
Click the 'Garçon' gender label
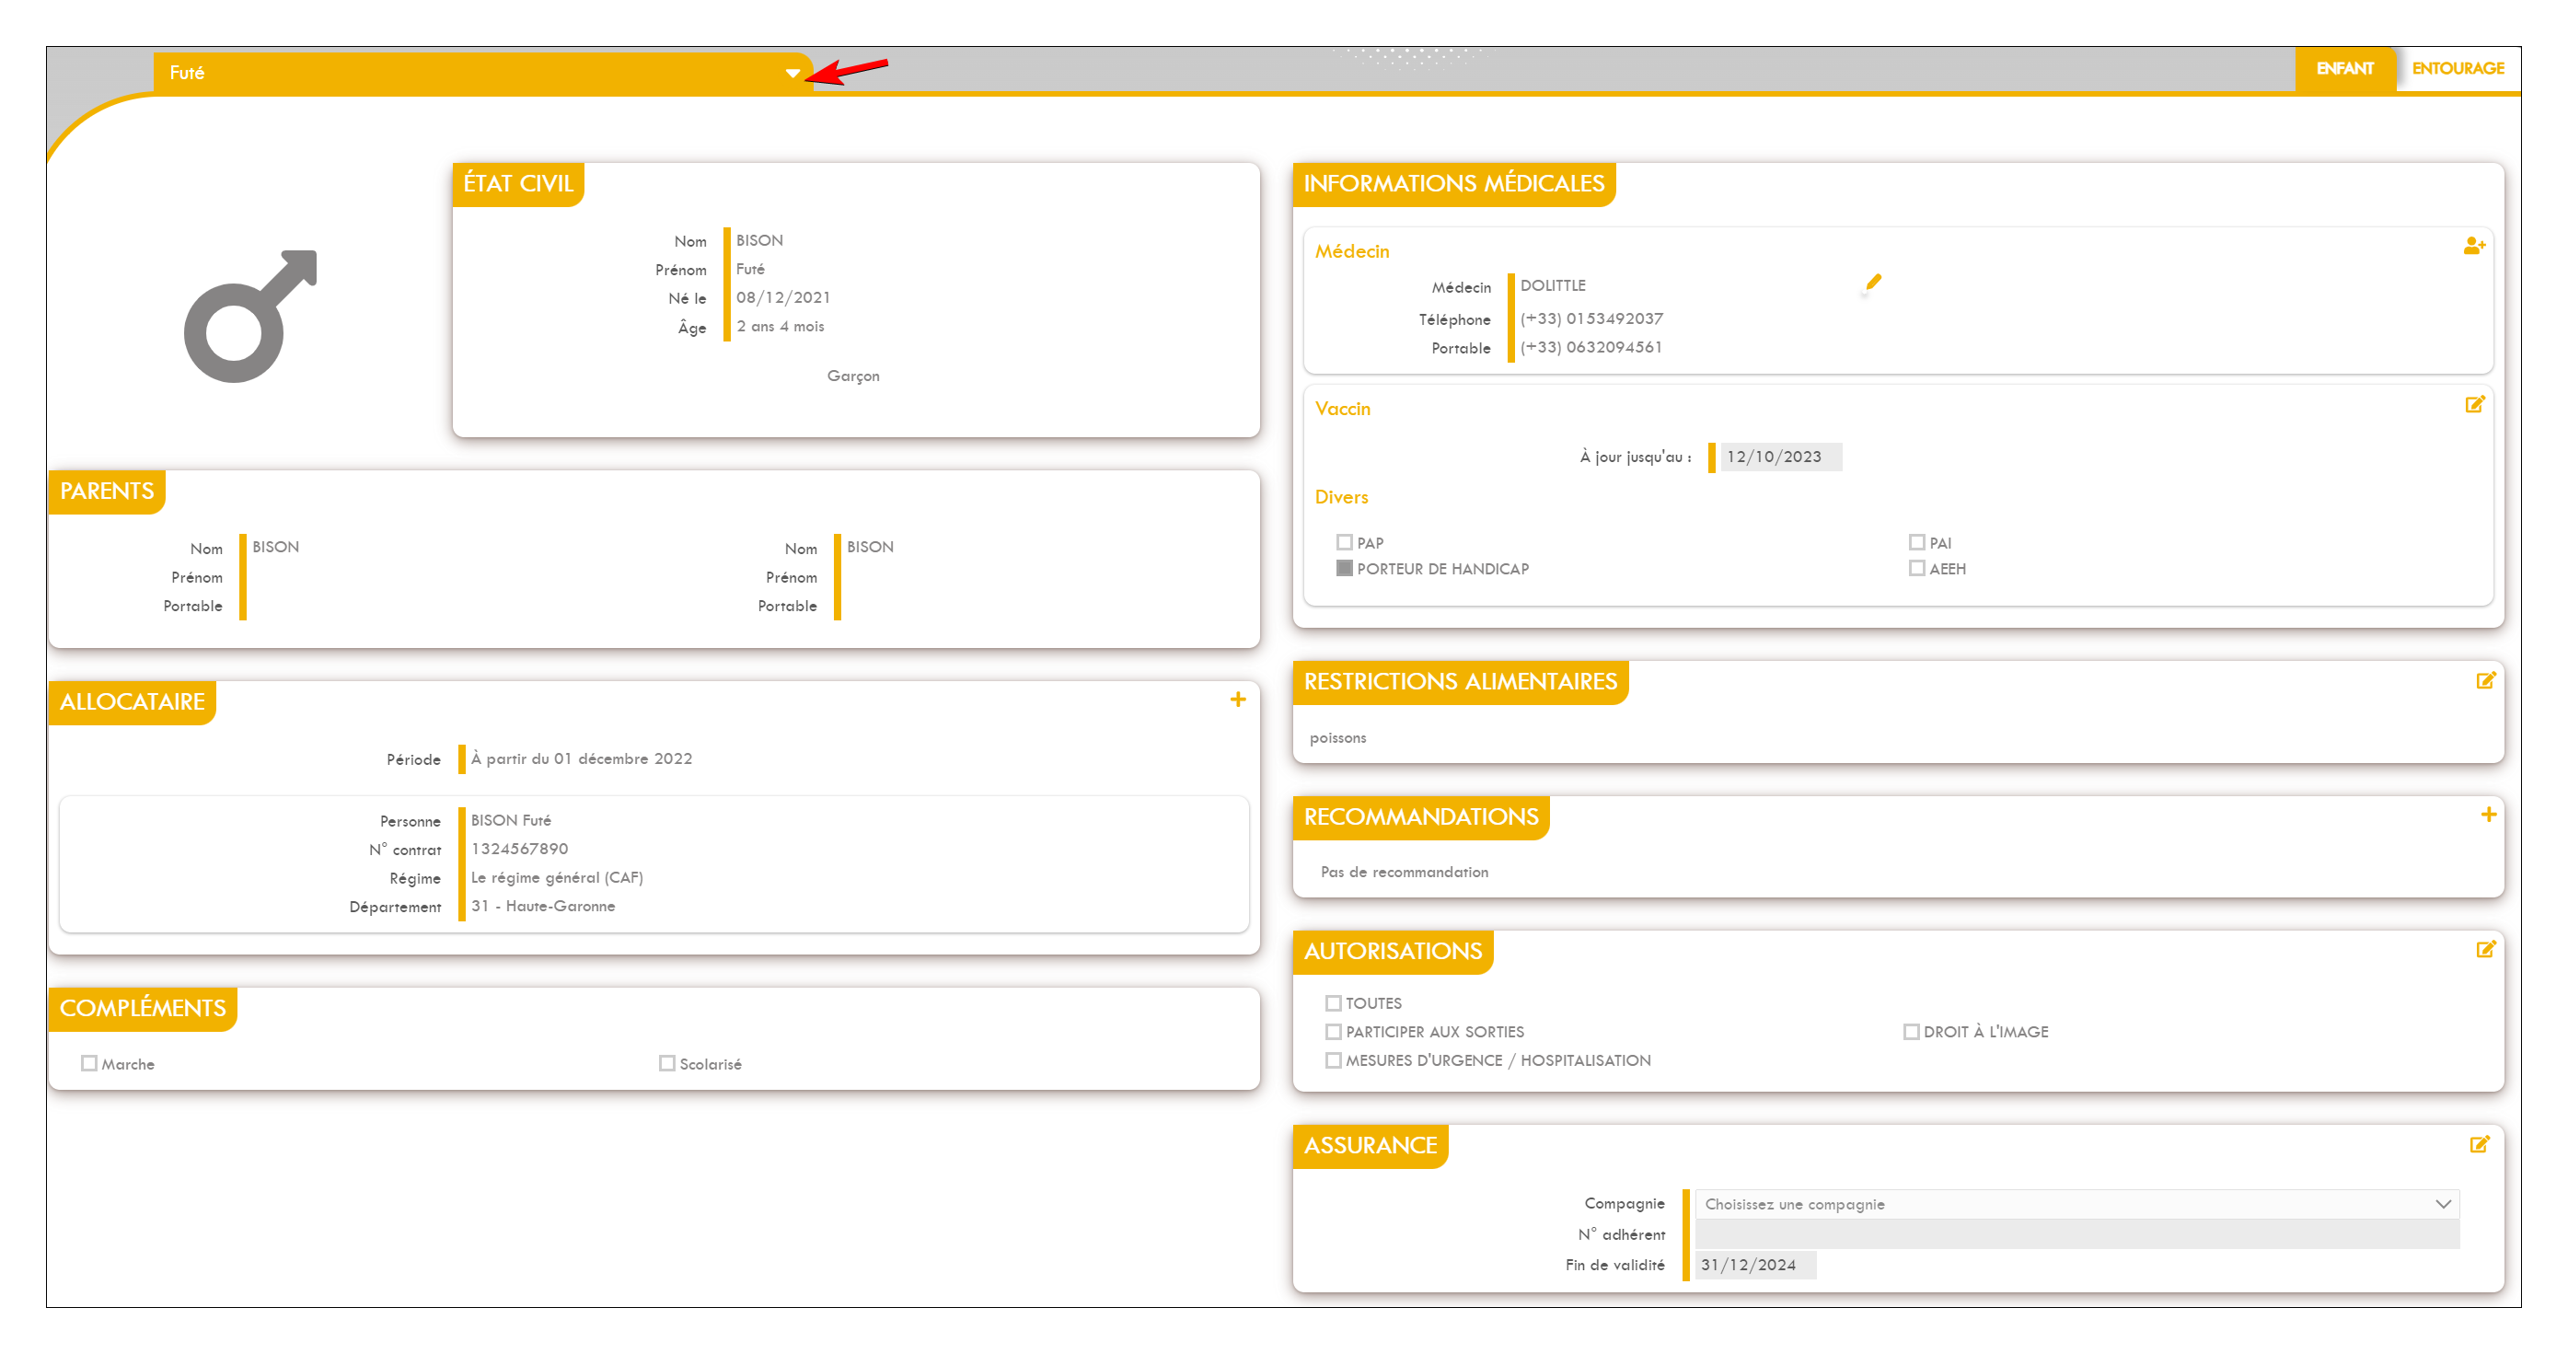click(853, 376)
